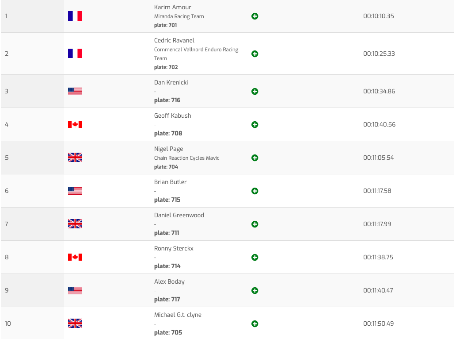Click the French flag in row 1
The width and height of the screenshot is (456, 339).
75,16
